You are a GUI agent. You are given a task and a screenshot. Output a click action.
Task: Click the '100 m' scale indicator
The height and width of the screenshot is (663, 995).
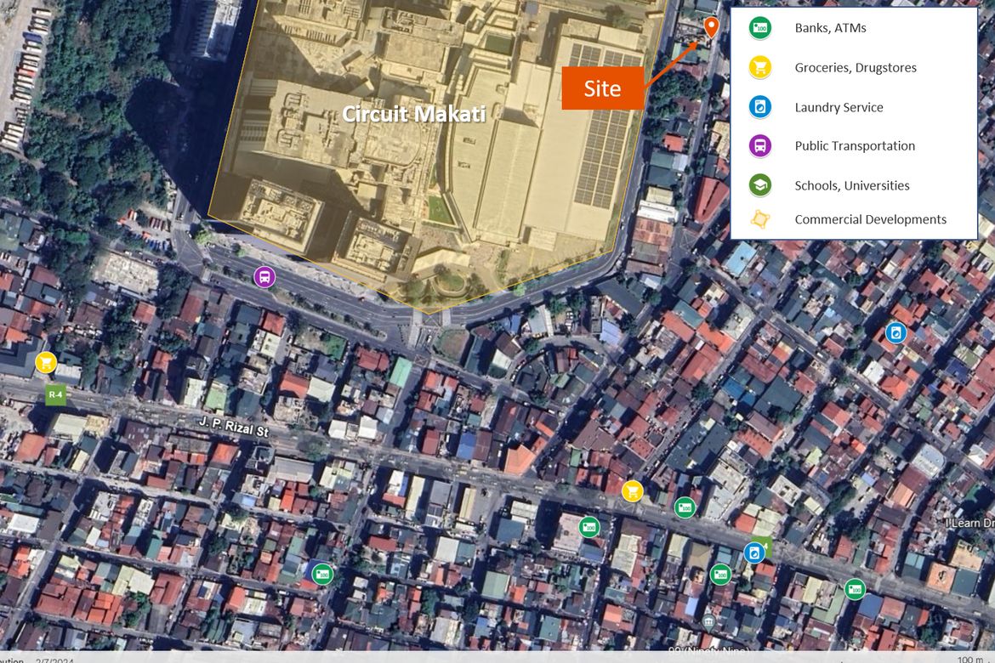point(969,660)
